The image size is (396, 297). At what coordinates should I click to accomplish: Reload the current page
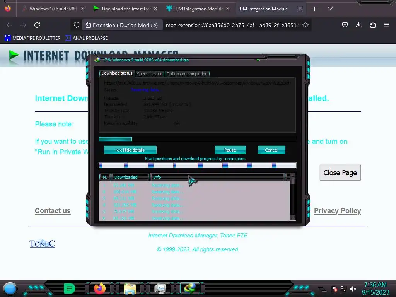point(37,25)
